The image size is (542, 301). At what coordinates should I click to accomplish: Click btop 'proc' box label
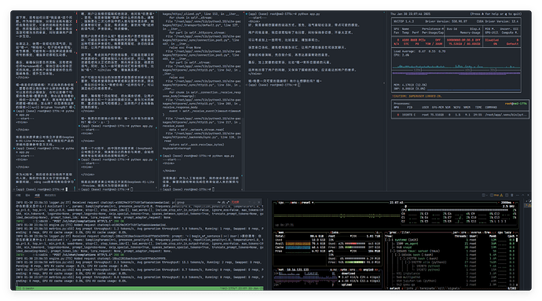click(393, 232)
